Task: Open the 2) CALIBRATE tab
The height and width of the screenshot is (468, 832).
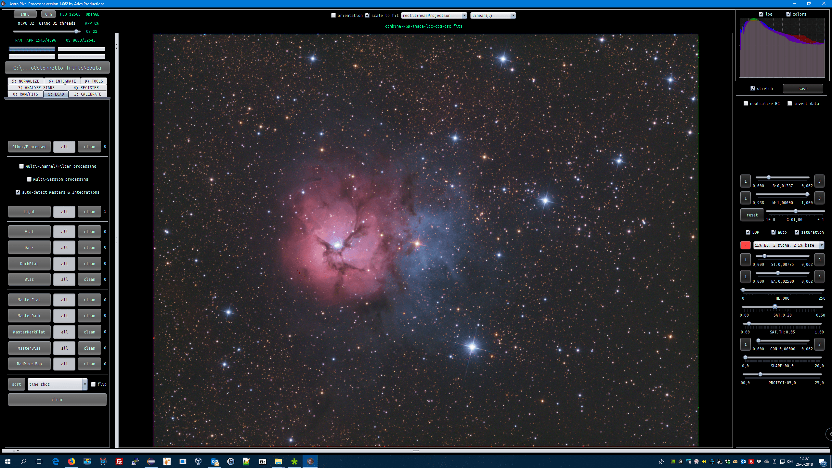Action: click(x=88, y=94)
